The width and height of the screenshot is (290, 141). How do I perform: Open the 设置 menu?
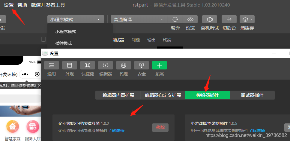point(9,5)
